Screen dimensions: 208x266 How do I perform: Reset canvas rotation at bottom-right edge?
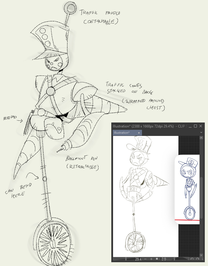202,259
